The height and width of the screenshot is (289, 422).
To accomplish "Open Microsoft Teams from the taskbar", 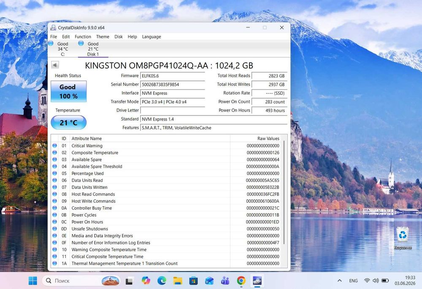I will [225, 281].
